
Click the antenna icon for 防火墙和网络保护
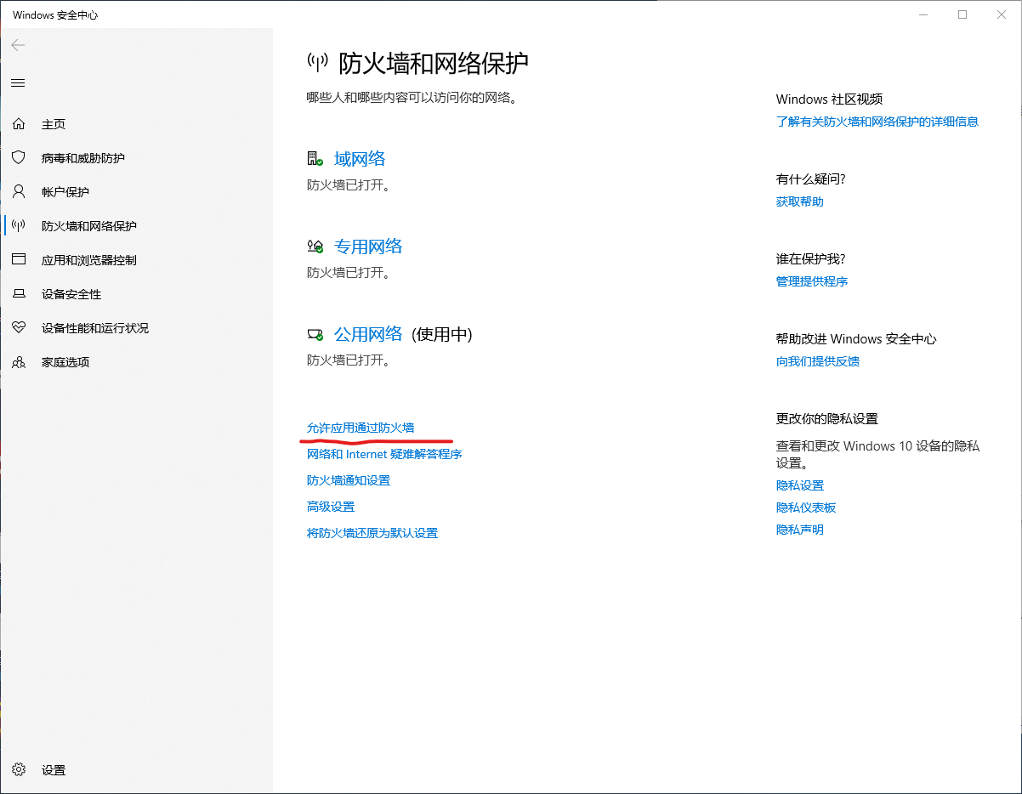pyautogui.click(x=19, y=226)
